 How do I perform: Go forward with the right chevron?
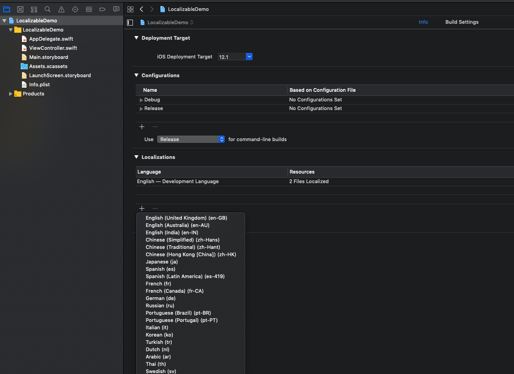pos(152,9)
